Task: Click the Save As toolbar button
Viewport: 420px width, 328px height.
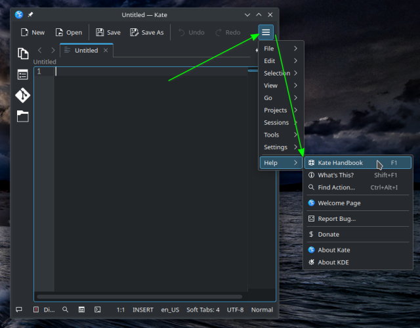Action: pos(147,32)
